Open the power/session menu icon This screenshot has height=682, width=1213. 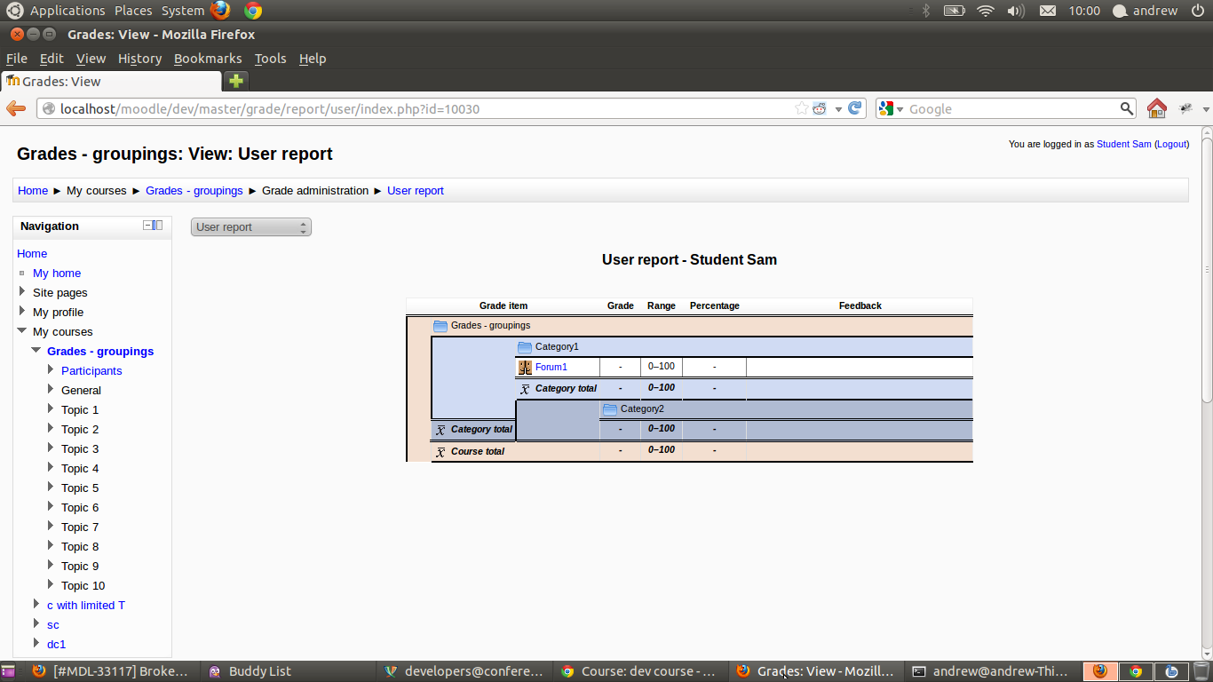1198,11
